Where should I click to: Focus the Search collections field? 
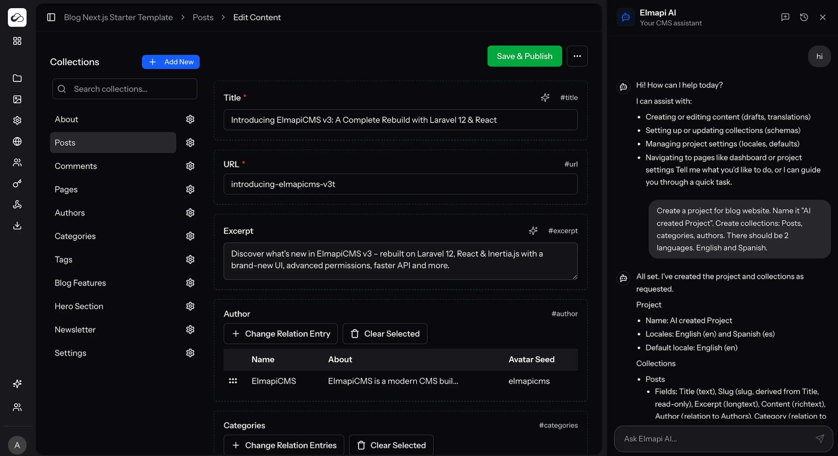(125, 89)
